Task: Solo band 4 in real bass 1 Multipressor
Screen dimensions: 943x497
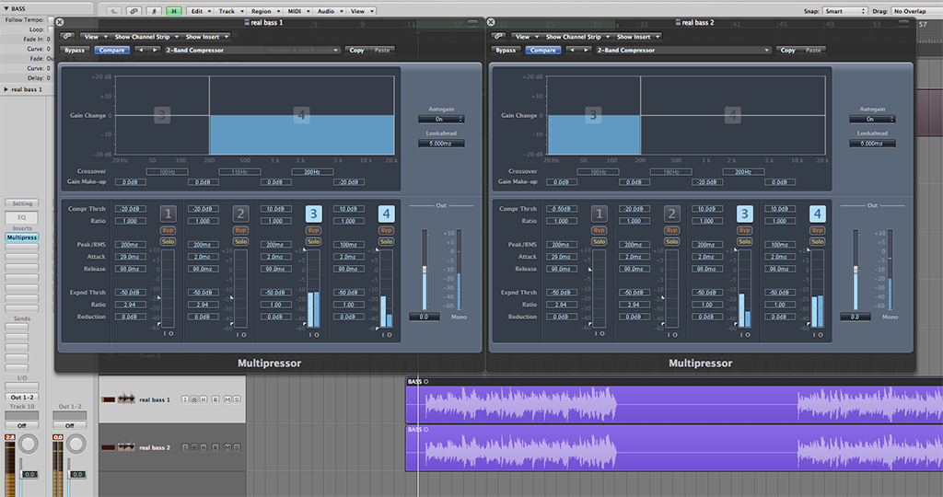Action: tap(386, 241)
